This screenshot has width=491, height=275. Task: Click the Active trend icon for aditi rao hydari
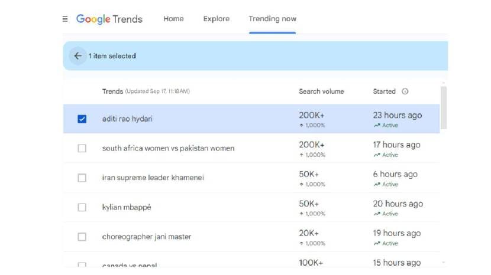(x=377, y=126)
